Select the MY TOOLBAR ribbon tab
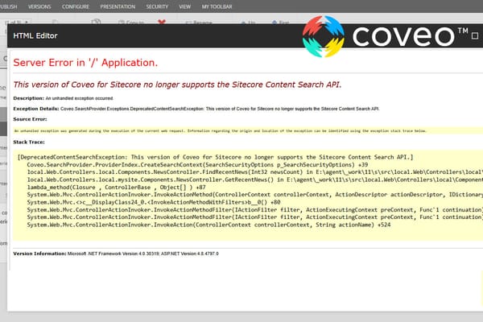 [217, 6]
